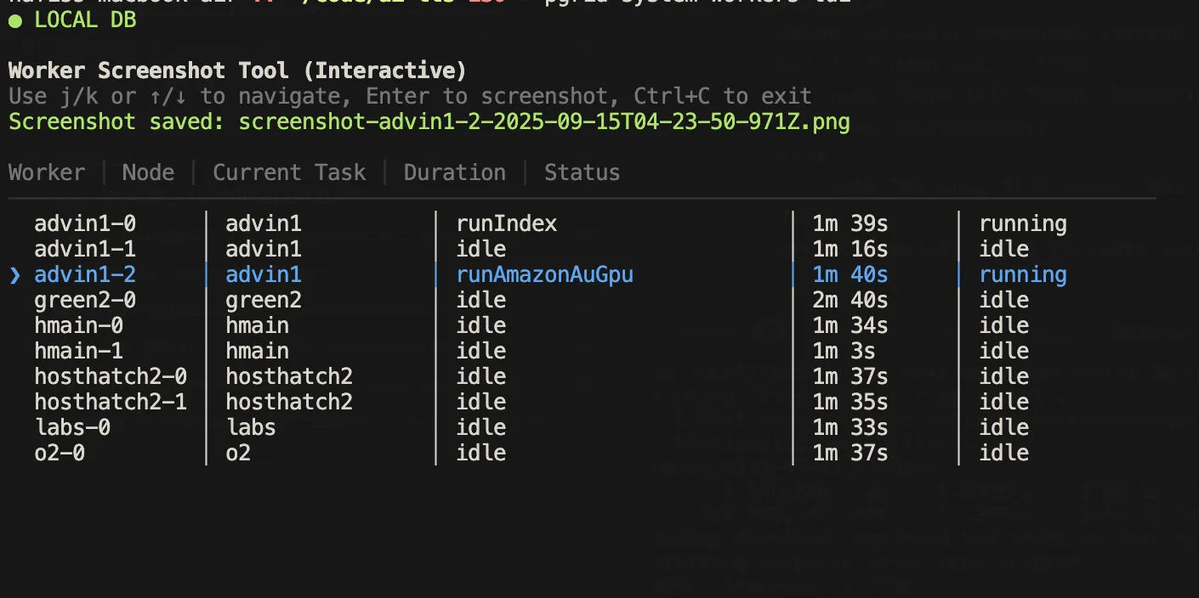Select the advin1-1 worker row

click(x=85, y=248)
